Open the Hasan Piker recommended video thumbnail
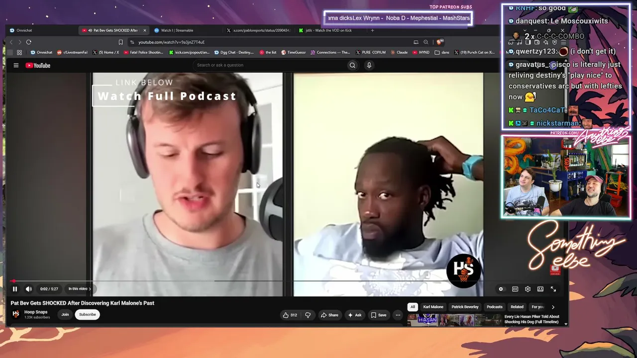 (x=454, y=320)
